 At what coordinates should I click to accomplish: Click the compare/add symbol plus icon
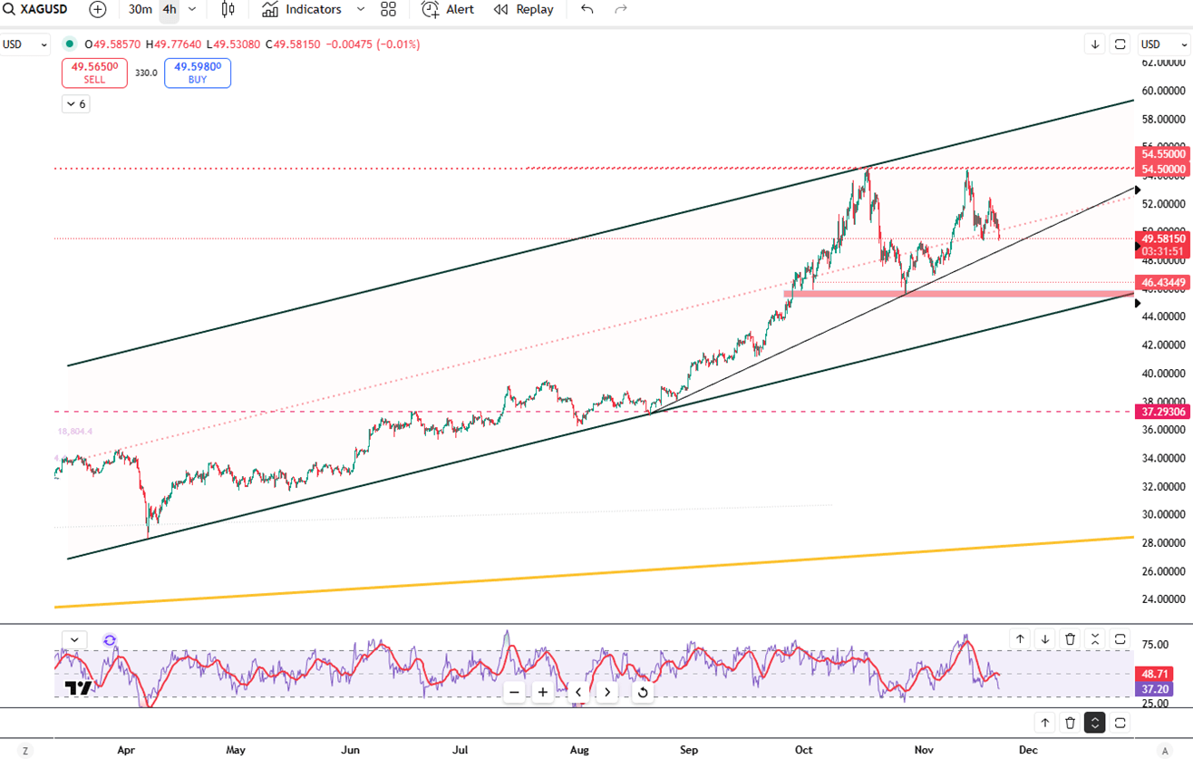pos(98,9)
